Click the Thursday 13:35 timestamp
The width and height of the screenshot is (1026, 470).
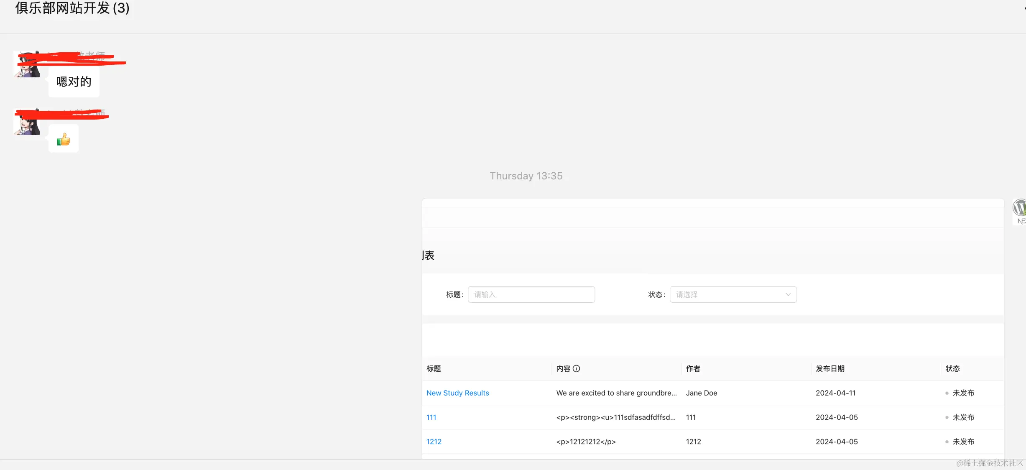pyautogui.click(x=526, y=176)
